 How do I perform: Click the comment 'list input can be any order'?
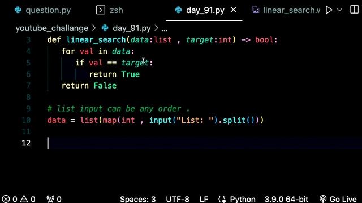pyautogui.click(x=119, y=109)
